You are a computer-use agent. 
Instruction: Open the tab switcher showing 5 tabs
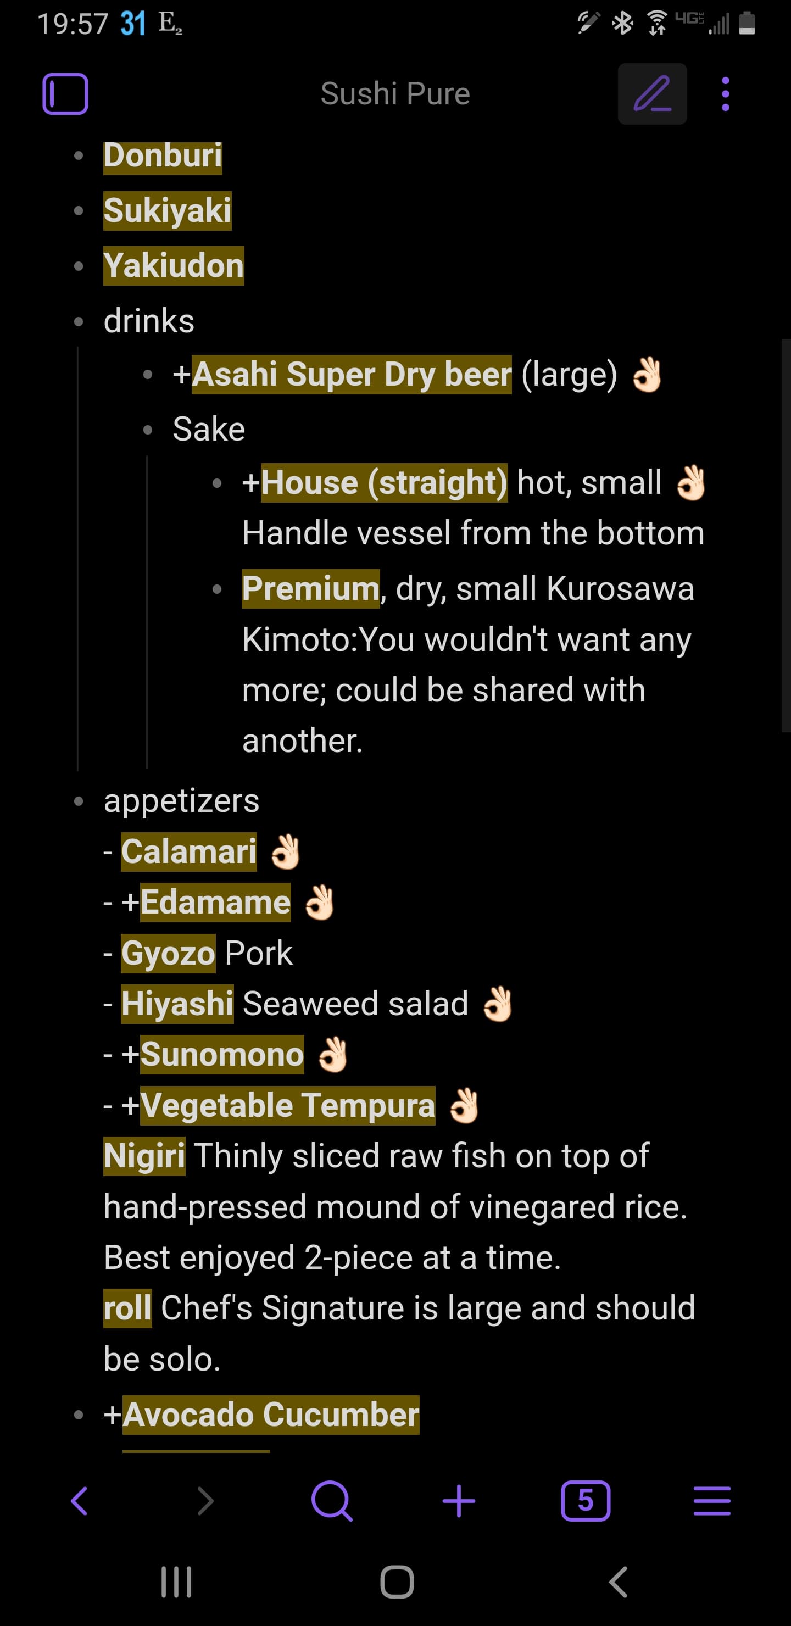[585, 1500]
